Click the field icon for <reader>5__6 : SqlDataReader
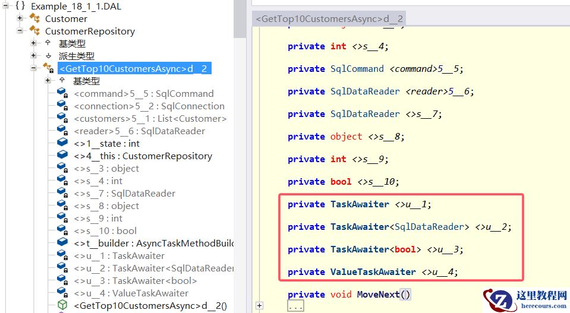 pos(62,130)
